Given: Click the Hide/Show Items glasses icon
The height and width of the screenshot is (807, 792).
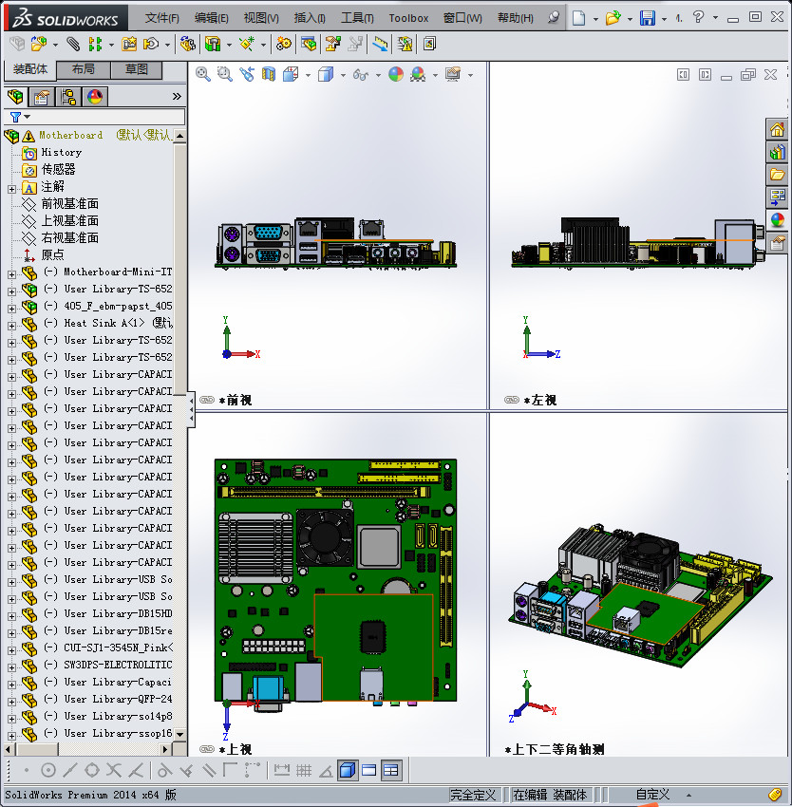Looking at the screenshot, I should click(x=361, y=75).
